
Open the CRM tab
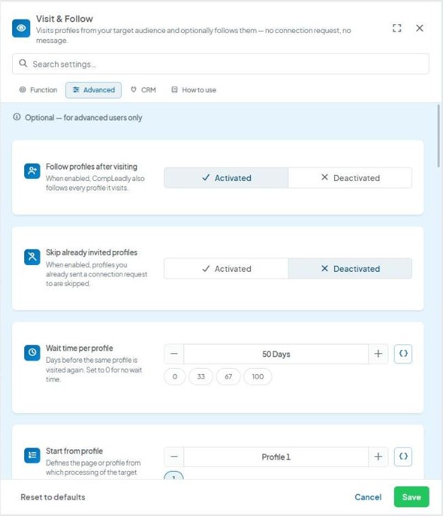(143, 90)
